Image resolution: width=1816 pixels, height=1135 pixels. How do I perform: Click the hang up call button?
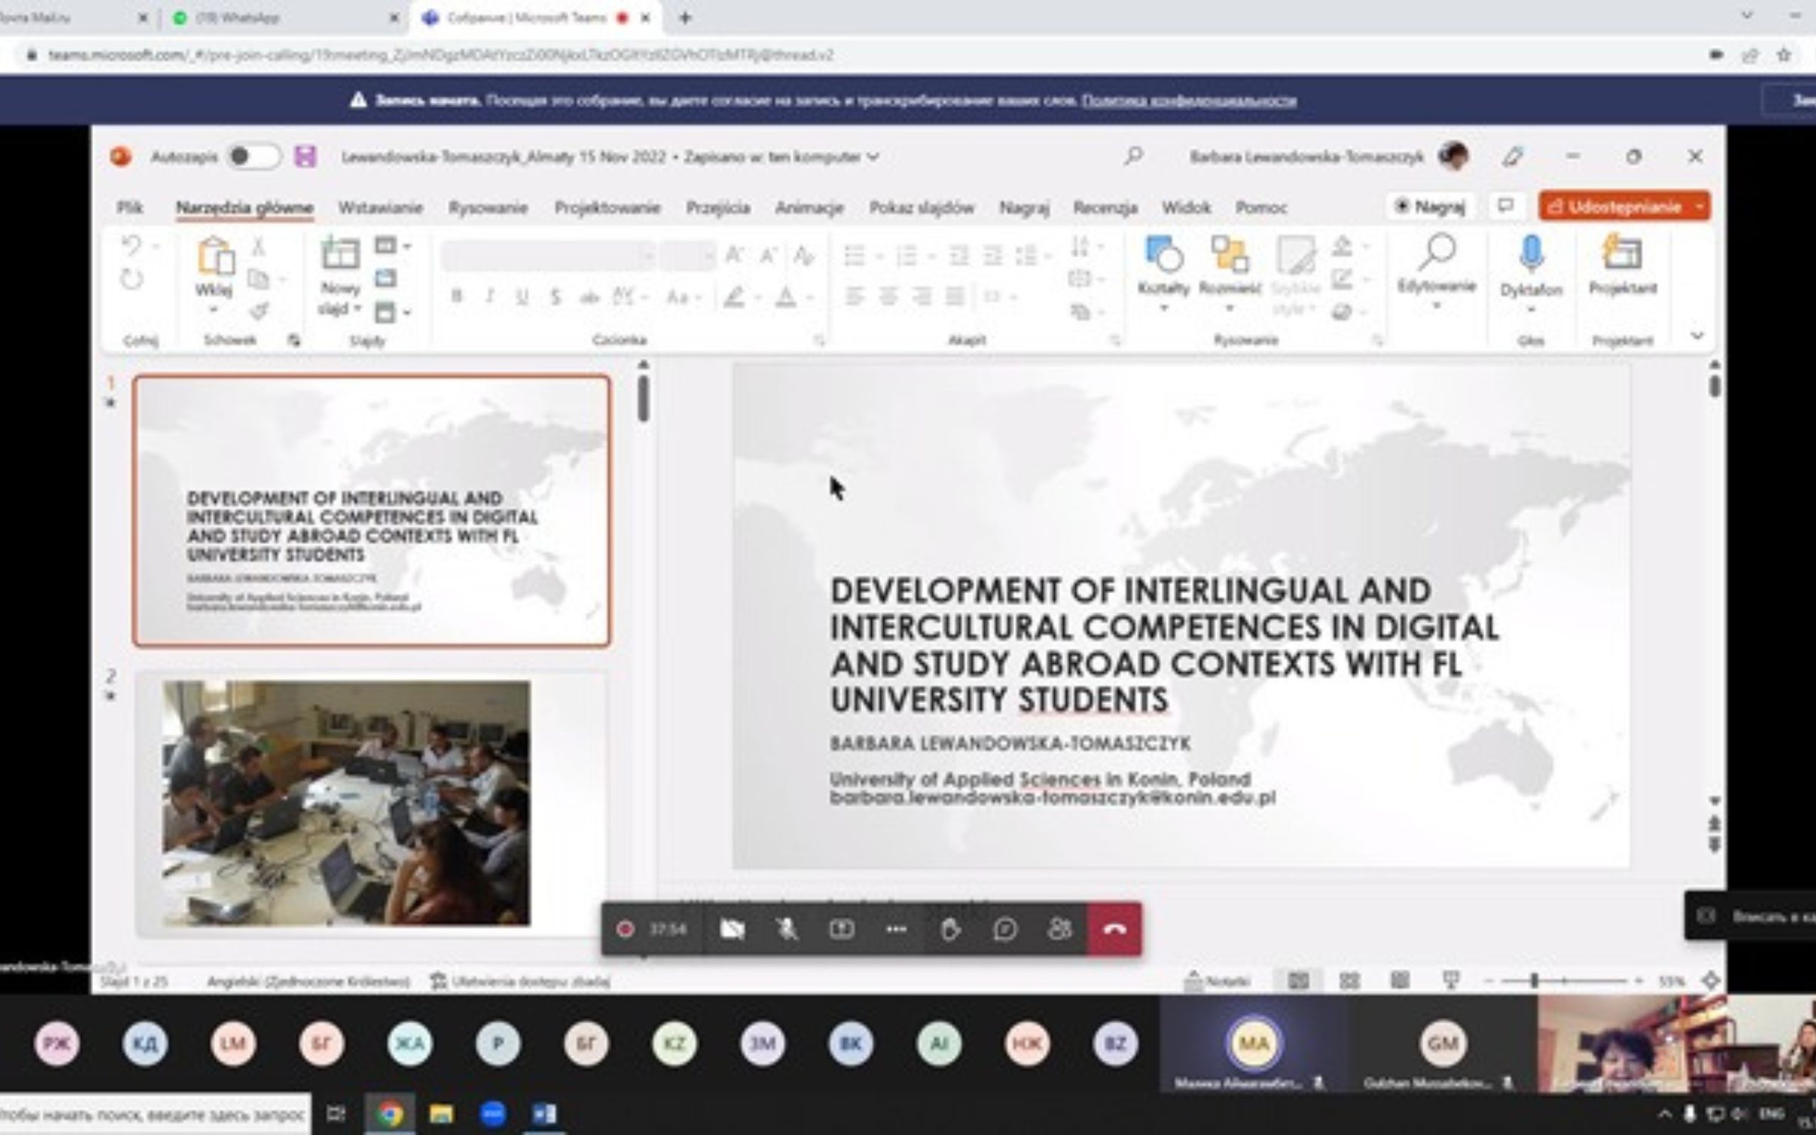(x=1114, y=929)
